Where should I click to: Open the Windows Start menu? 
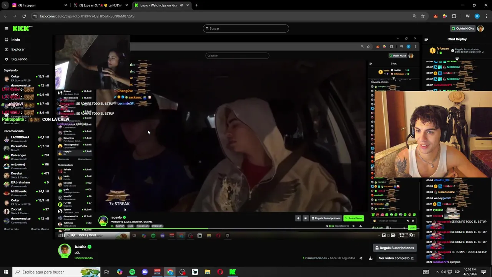tap(6, 272)
